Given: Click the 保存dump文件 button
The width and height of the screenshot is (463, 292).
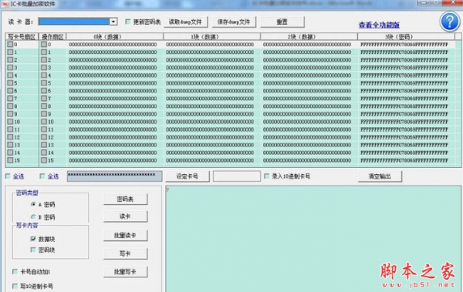Looking at the screenshot, I should [234, 22].
